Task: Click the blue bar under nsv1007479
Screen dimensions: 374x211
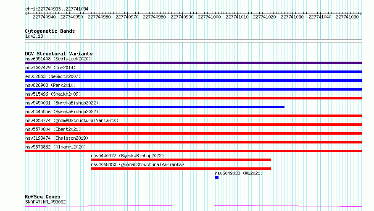Action: pos(193,72)
